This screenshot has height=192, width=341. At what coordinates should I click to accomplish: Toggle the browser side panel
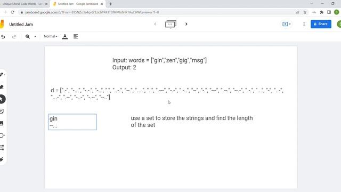(329, 12)
